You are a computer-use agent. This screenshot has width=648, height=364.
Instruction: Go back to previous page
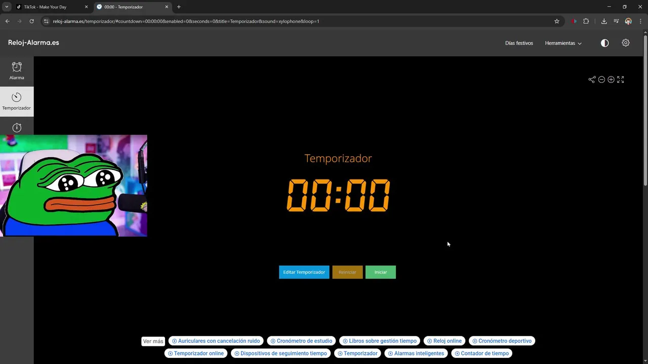[x=7, y=21]
